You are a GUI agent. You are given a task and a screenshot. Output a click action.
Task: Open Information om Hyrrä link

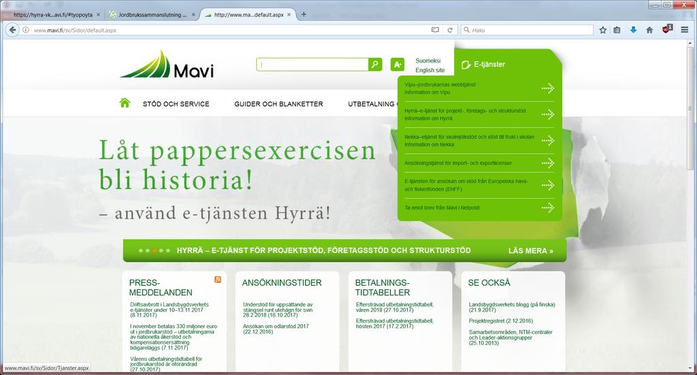(x=428, y=118)
